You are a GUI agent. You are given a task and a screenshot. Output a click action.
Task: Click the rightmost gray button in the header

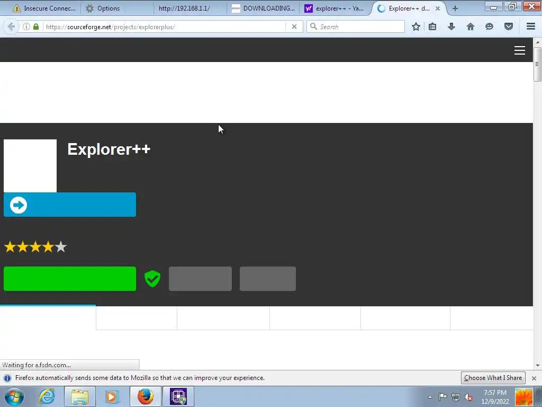(x=267, y=279)
